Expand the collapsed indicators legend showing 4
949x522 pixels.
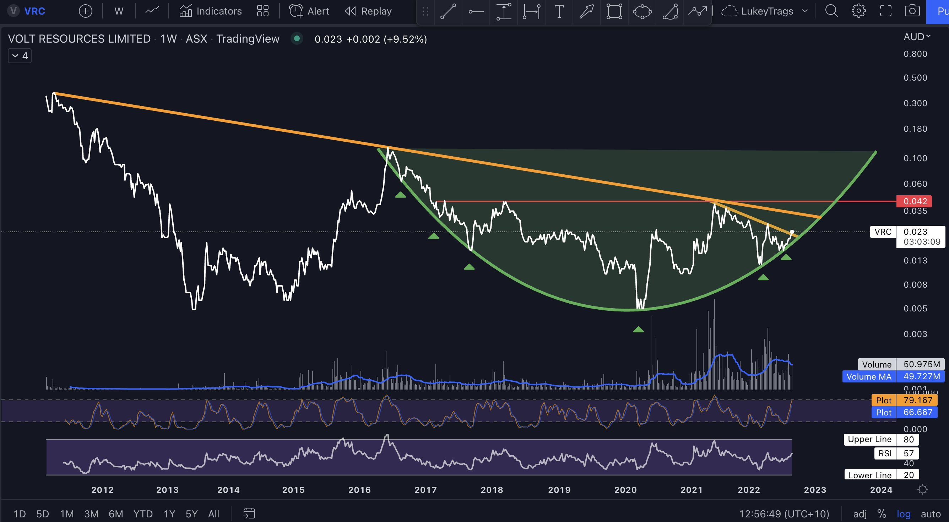pyautogui.click(x=20, y=56)
